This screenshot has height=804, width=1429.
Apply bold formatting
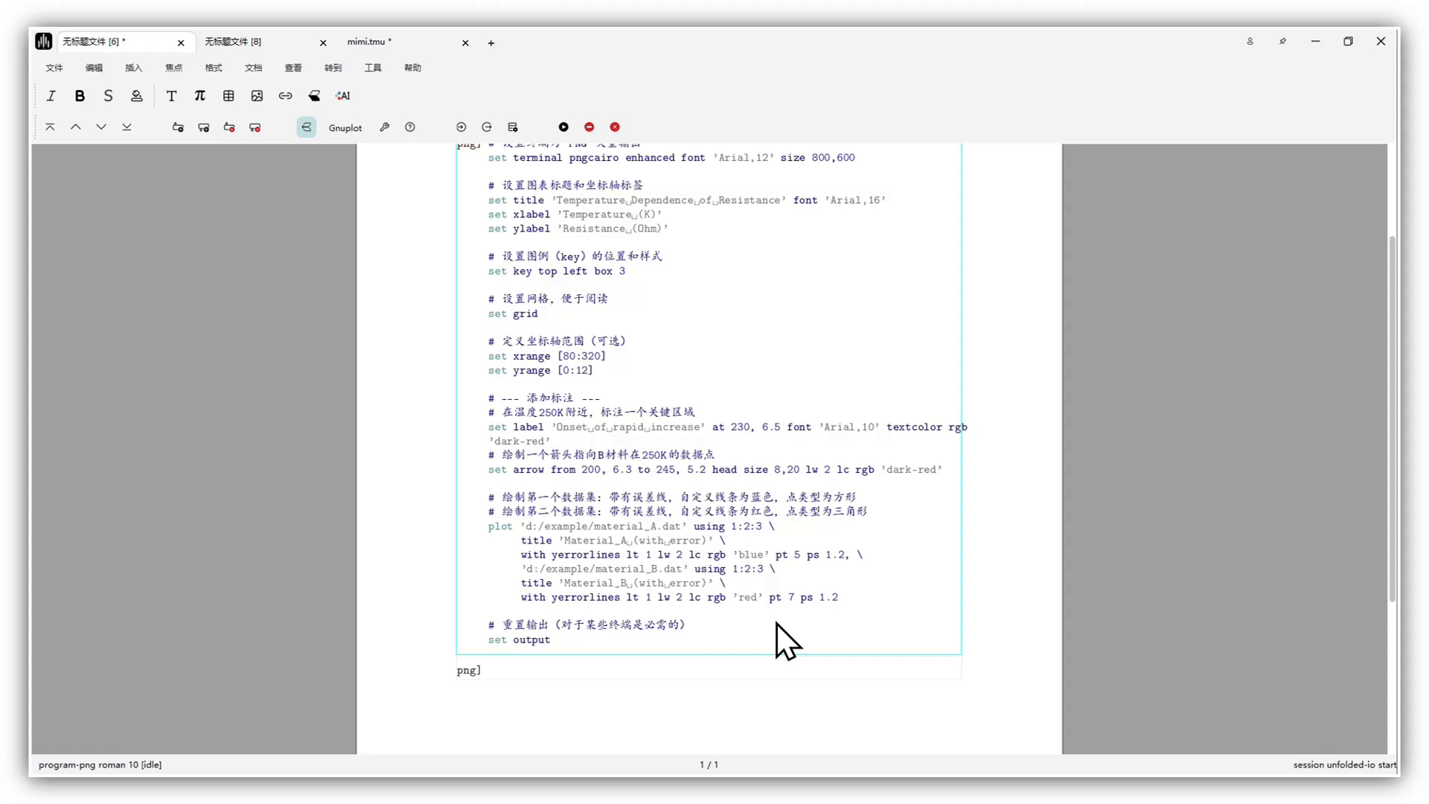pos(80,96)
